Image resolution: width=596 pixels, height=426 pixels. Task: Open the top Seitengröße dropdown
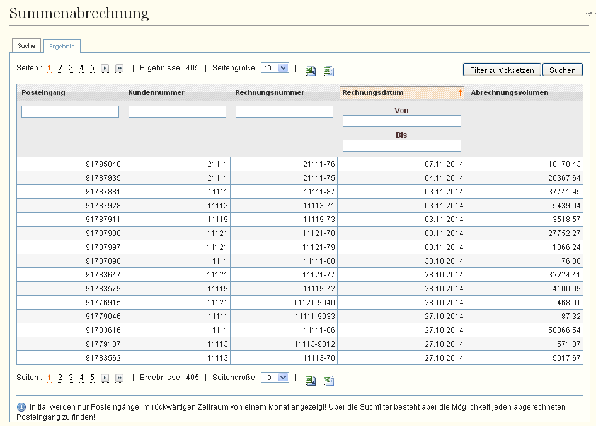(x=275, y=68)
